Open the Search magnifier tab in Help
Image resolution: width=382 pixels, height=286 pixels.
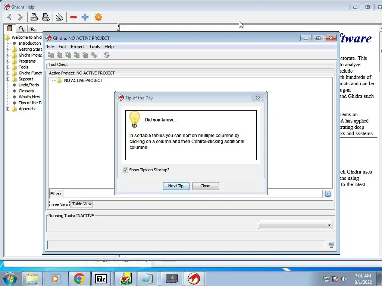(x=21, y=29)
